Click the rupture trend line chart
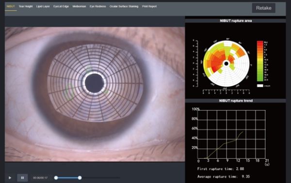Image resolution: width=291 pixels, height=183 pixels. [x=231, y=134]
